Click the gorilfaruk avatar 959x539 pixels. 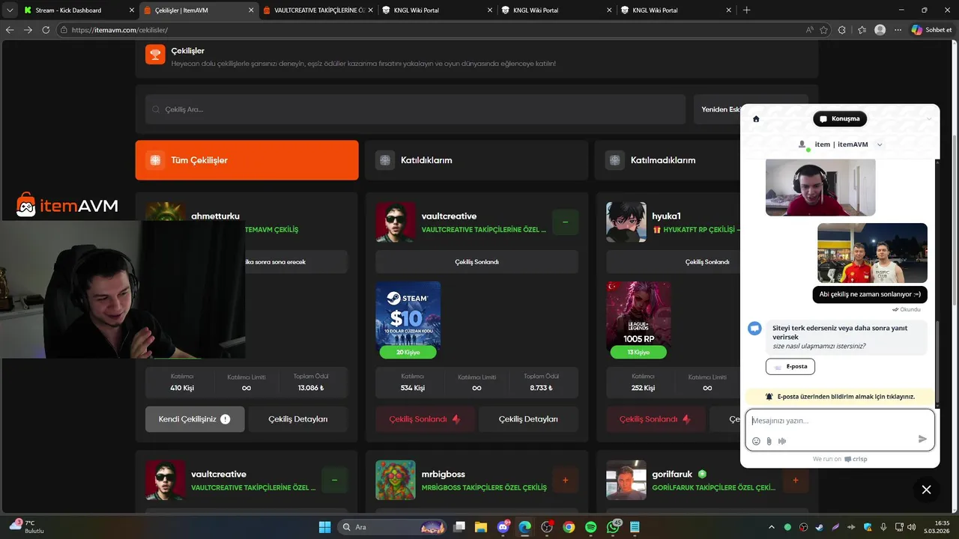click(x=626, y=480)
